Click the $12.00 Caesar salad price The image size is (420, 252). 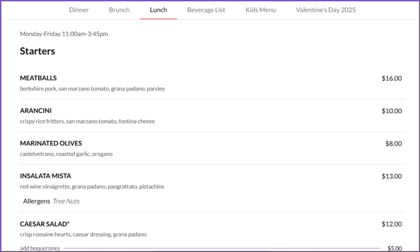392,224
